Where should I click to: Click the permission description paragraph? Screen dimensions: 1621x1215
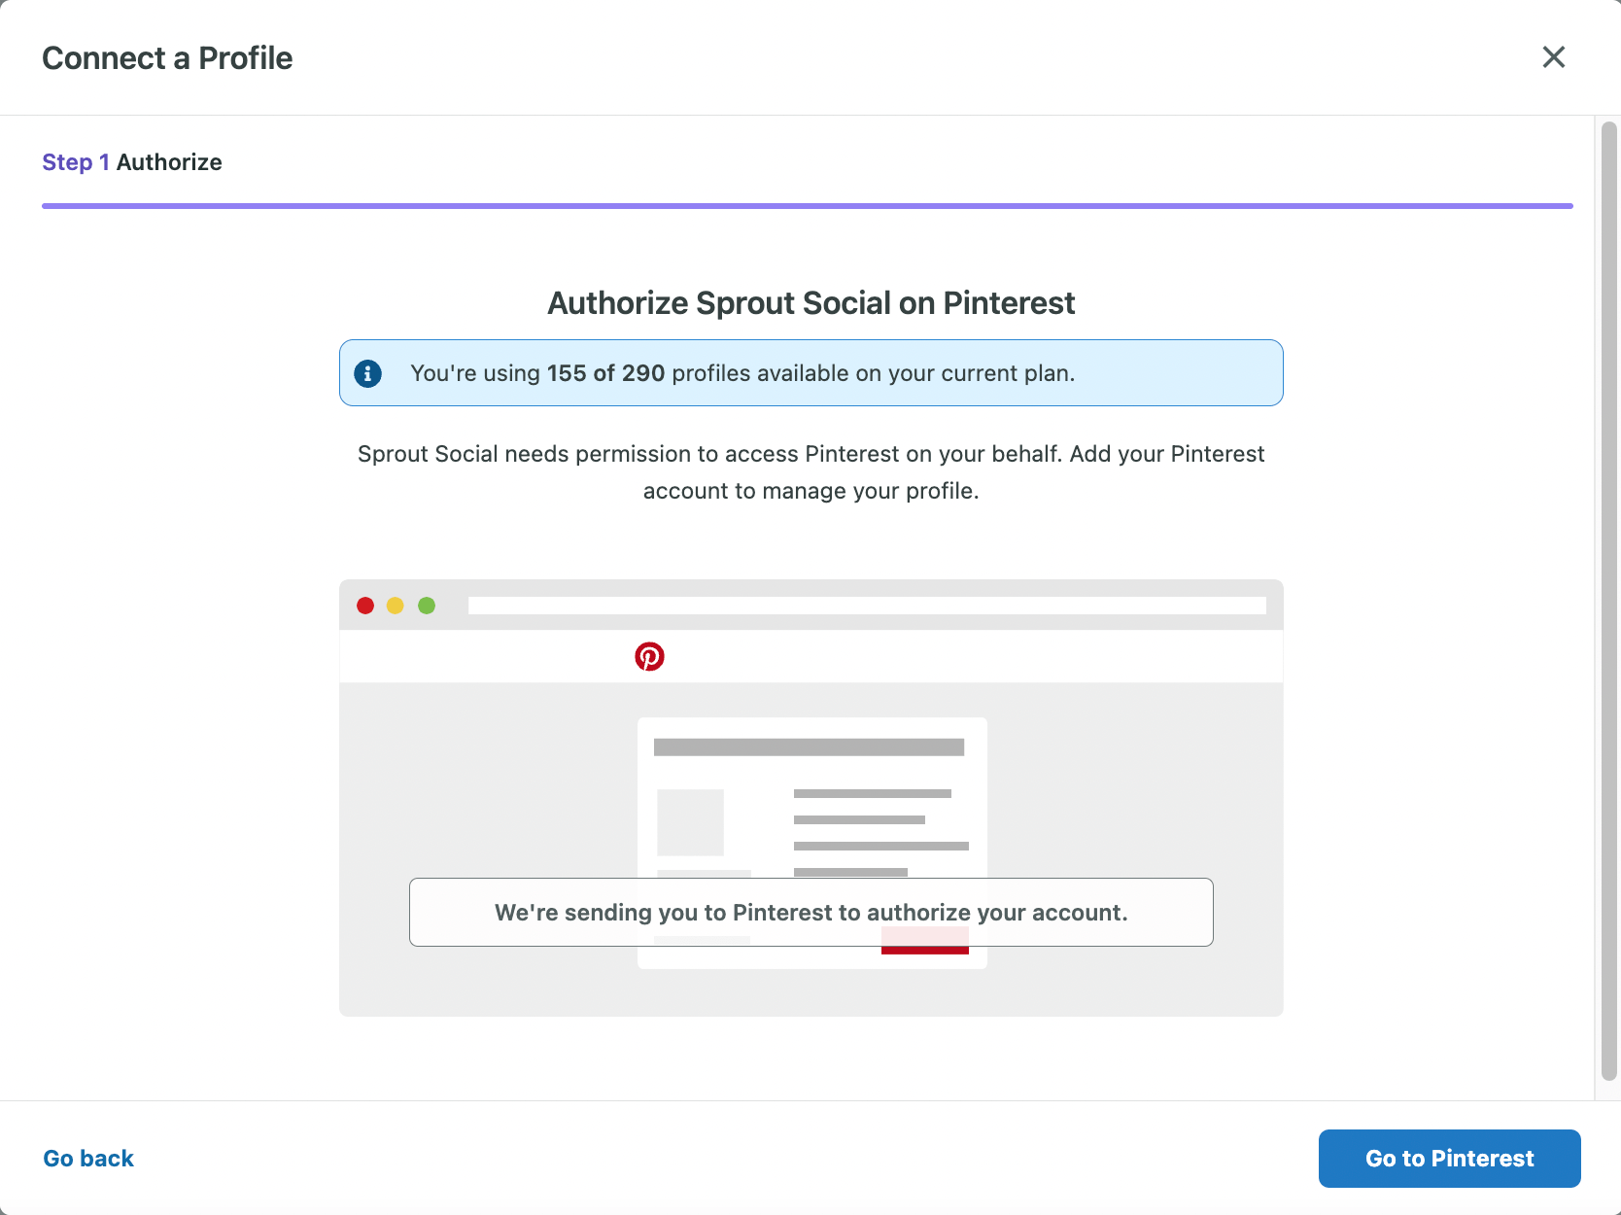810,472
